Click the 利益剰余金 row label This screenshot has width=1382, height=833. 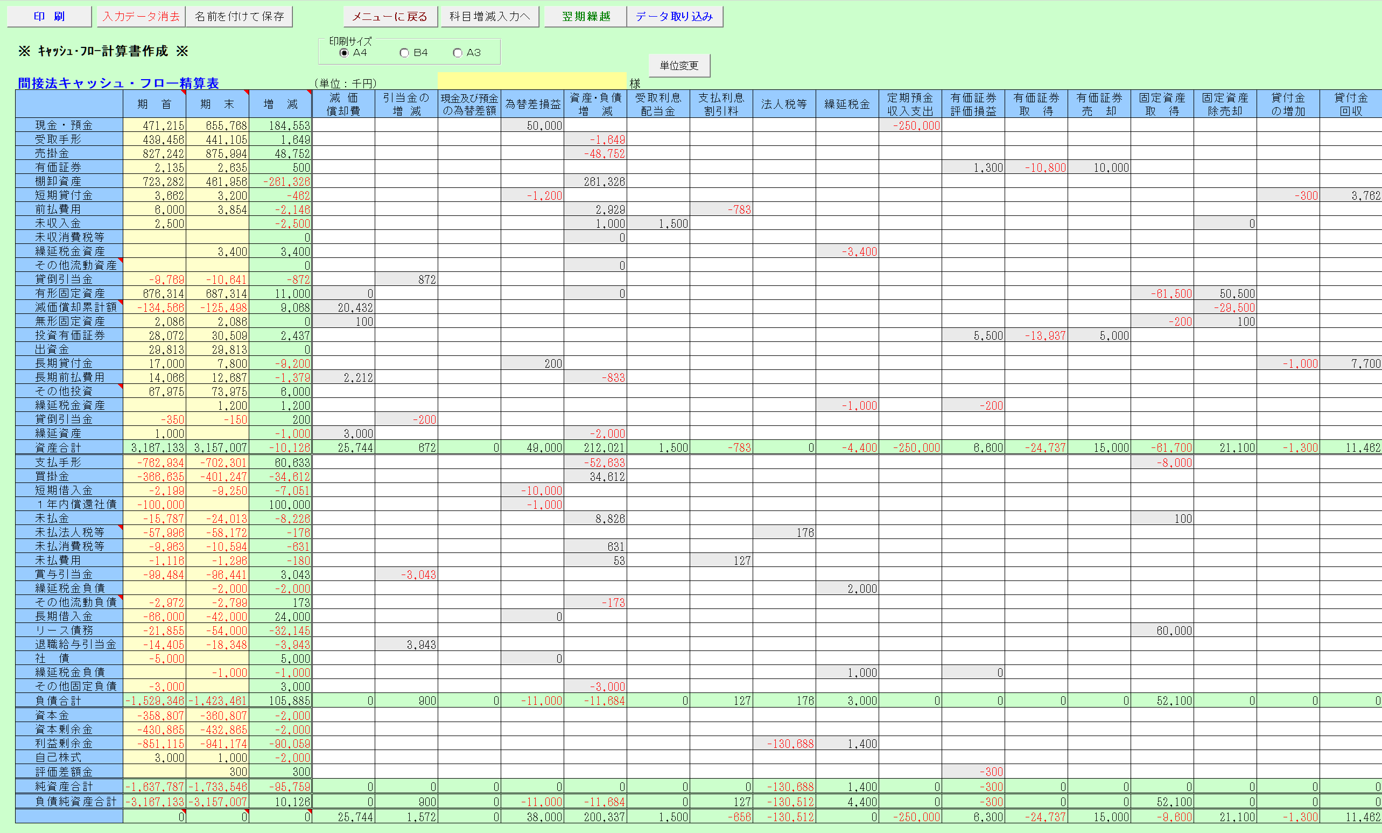click(69, 744)
